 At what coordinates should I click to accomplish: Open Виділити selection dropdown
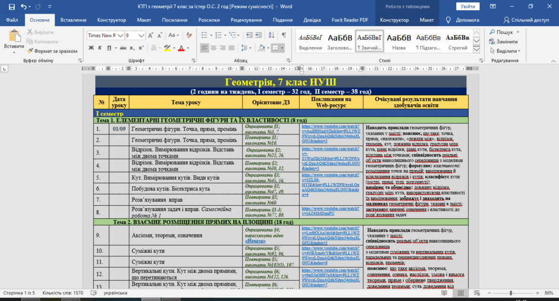click(505, 51)
